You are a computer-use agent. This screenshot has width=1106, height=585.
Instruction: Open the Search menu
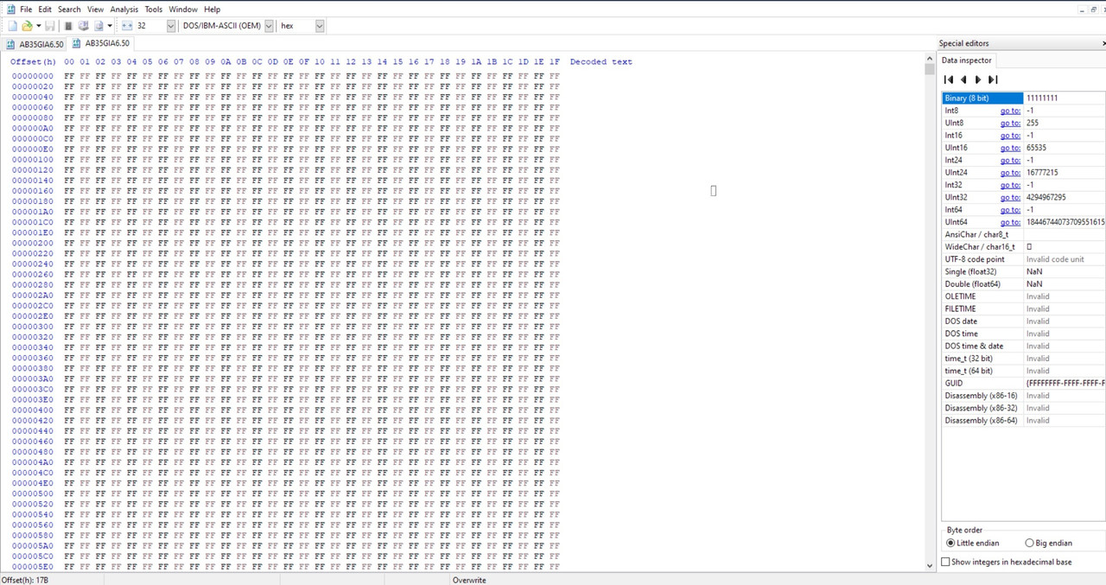[x=69, y=10]
